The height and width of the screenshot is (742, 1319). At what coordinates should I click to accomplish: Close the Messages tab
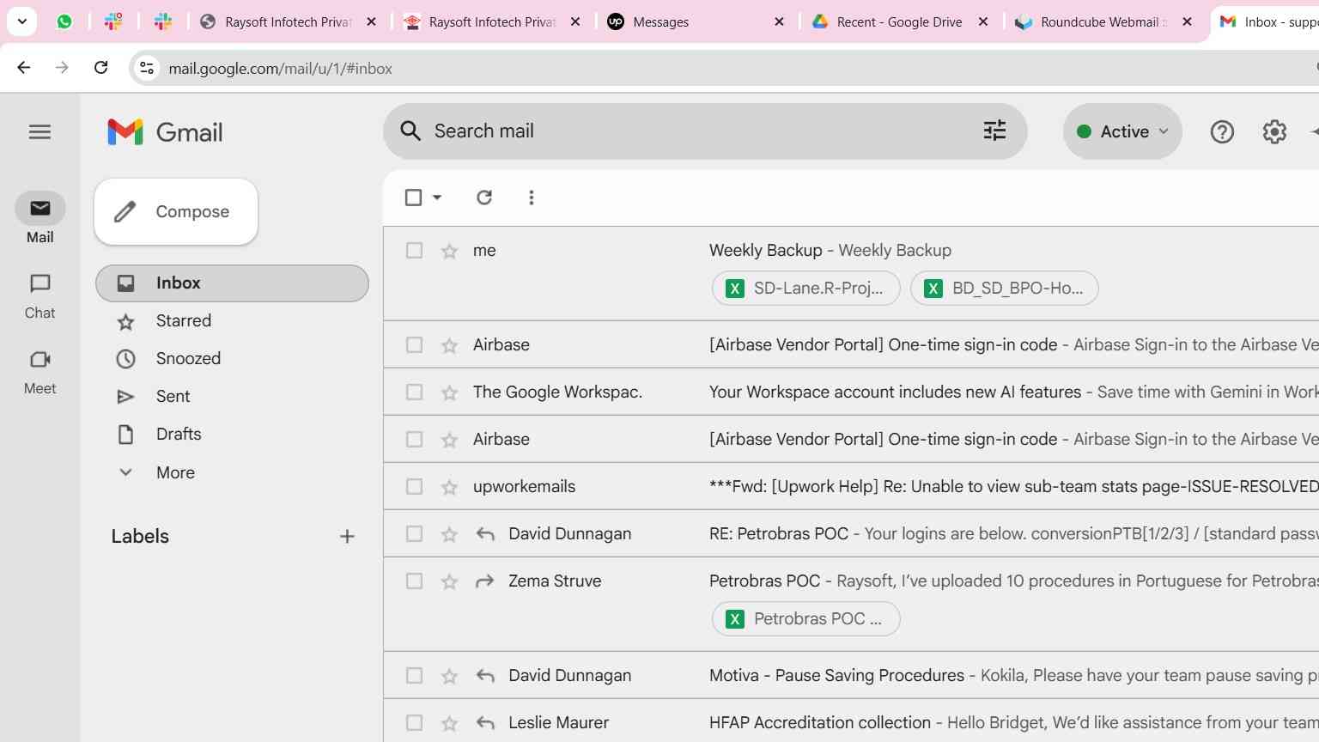pyautogui.click(x=779, y=22)
